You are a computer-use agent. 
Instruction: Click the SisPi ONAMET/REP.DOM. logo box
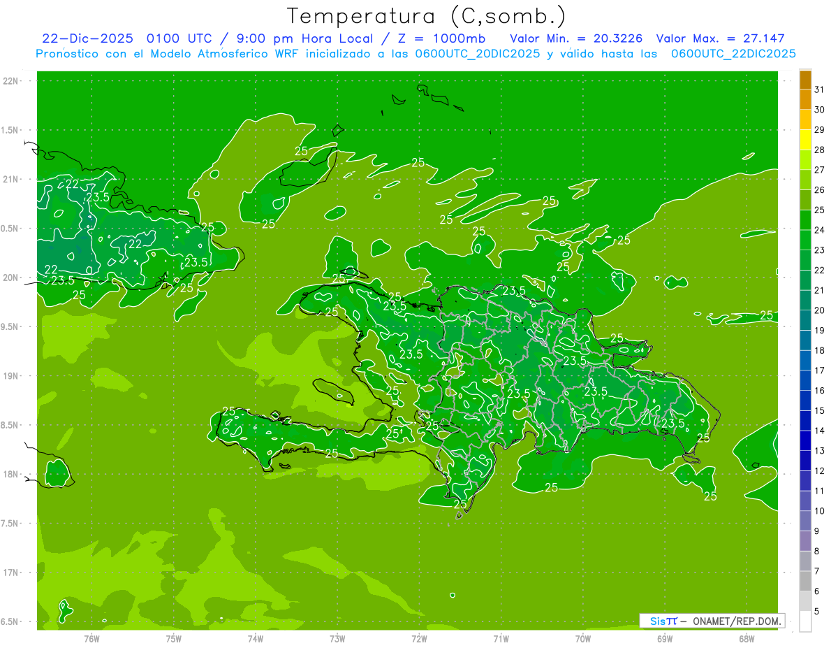tap(712, 621)
